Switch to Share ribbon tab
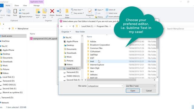Image resolution: width=194 pixels, height=109 pixels. [17, 5]
